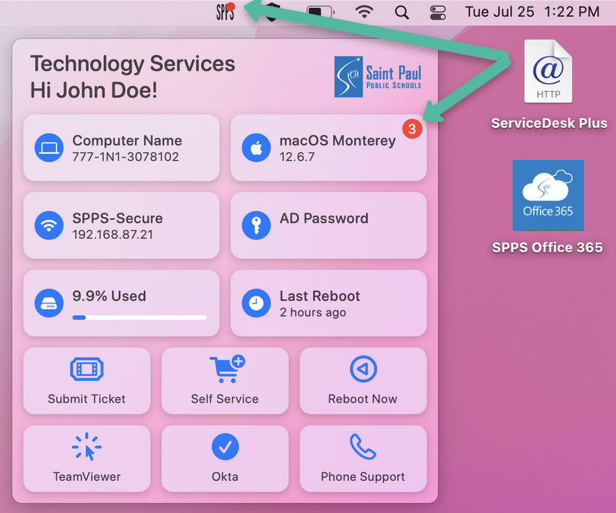This screenshot has width=616, height=513.
Task: Select the Submit Ticket label
Action: (87, 399)
